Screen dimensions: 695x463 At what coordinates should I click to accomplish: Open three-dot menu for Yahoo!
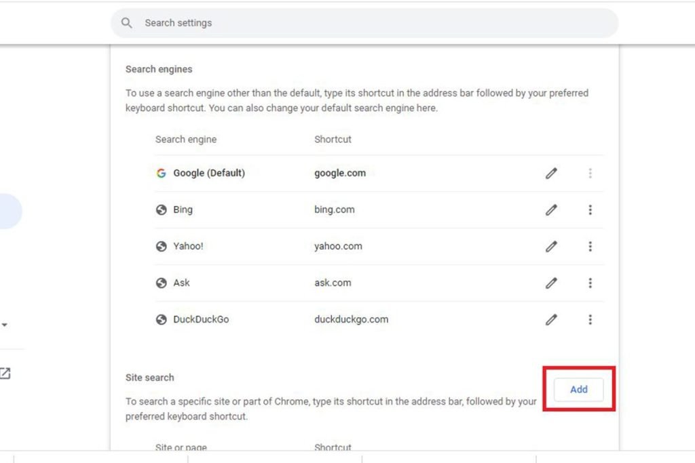pos(590,246)
